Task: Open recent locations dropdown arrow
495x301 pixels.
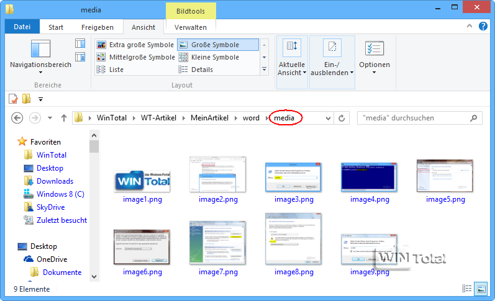Action: 50,118
